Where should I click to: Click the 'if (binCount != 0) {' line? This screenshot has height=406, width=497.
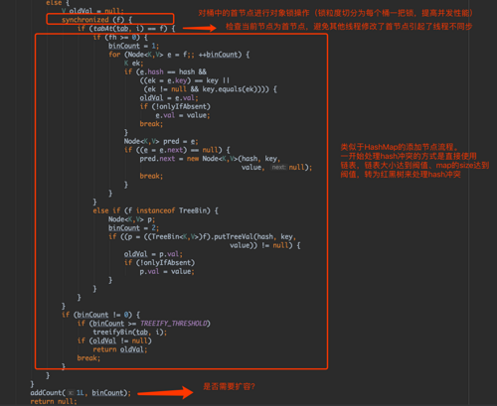coord(100,315)
